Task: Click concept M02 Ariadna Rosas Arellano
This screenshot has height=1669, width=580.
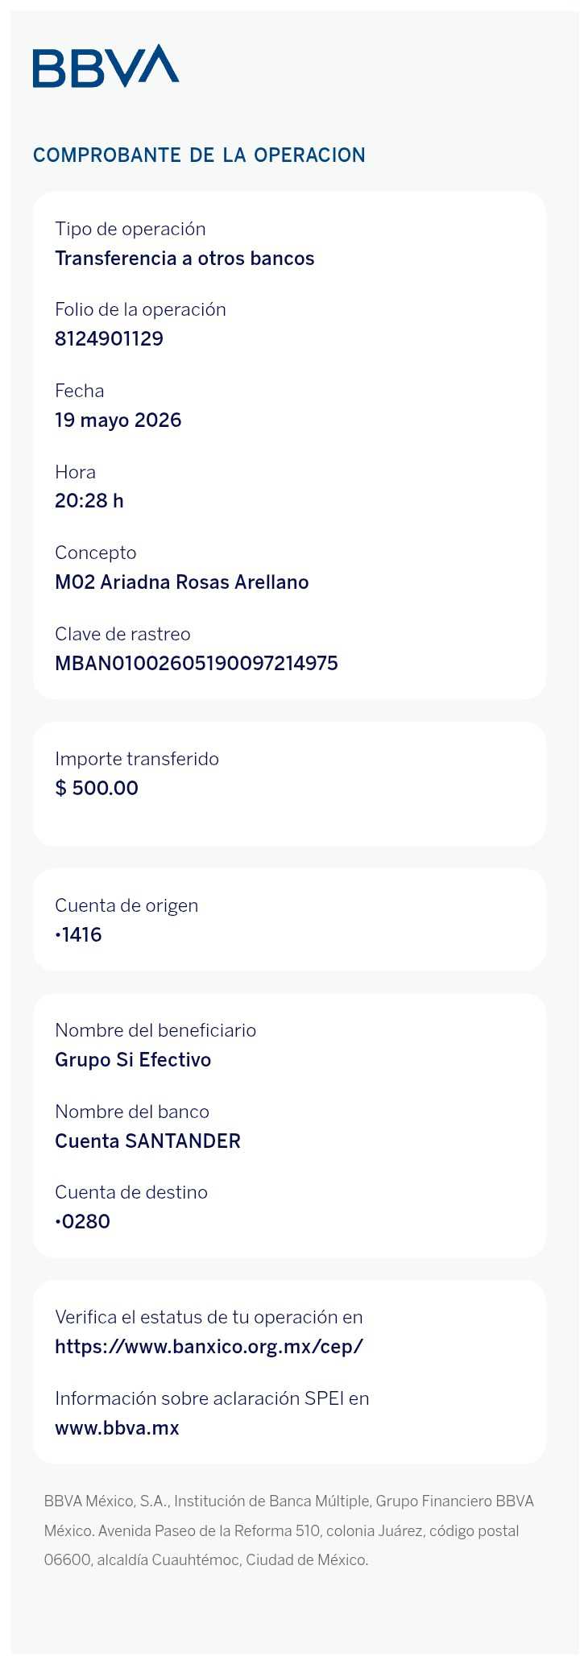Action: [182, 582]
